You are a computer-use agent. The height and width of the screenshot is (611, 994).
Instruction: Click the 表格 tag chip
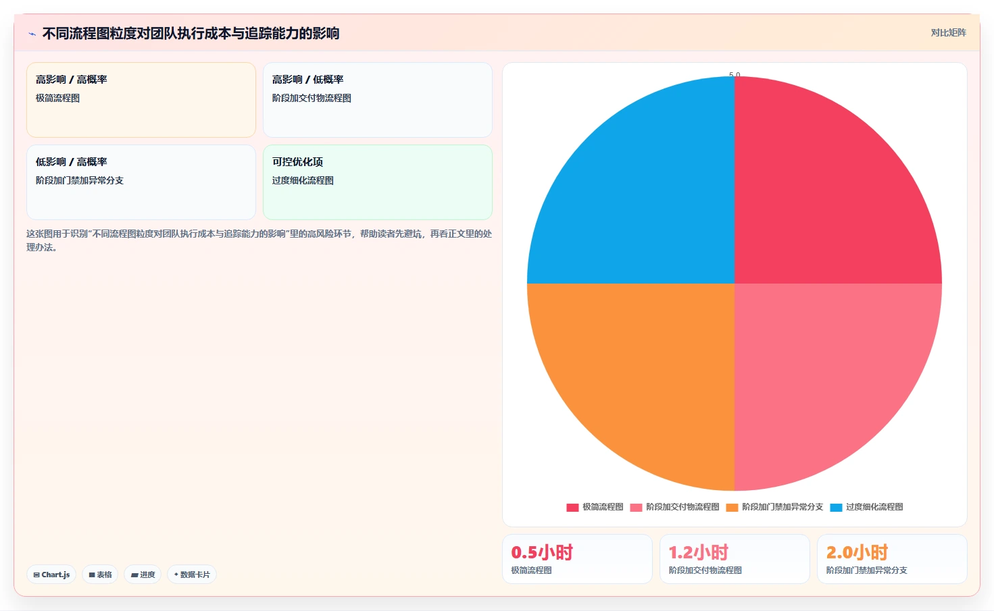pos(100,575)
